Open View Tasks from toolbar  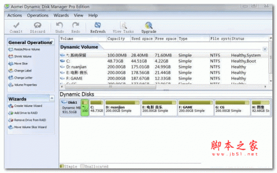point(123,28)
